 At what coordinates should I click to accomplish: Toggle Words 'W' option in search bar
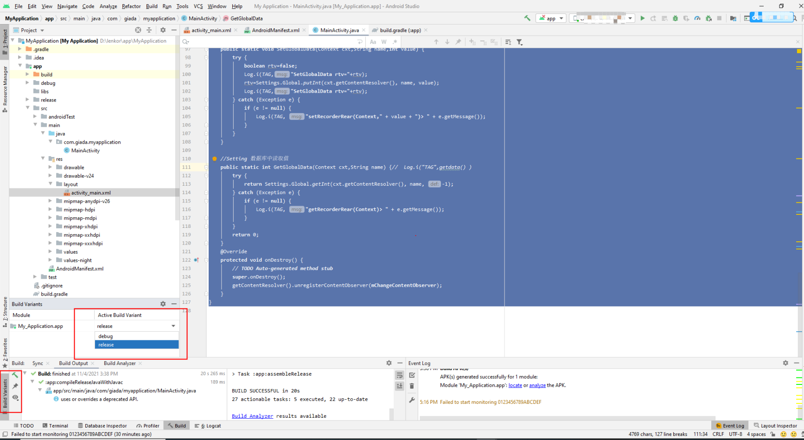[384, 42]
